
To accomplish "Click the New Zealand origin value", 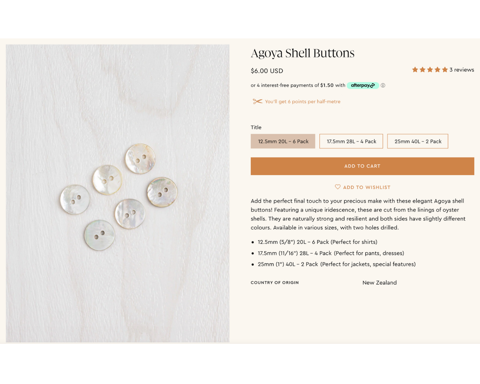I will pos(379,283).
